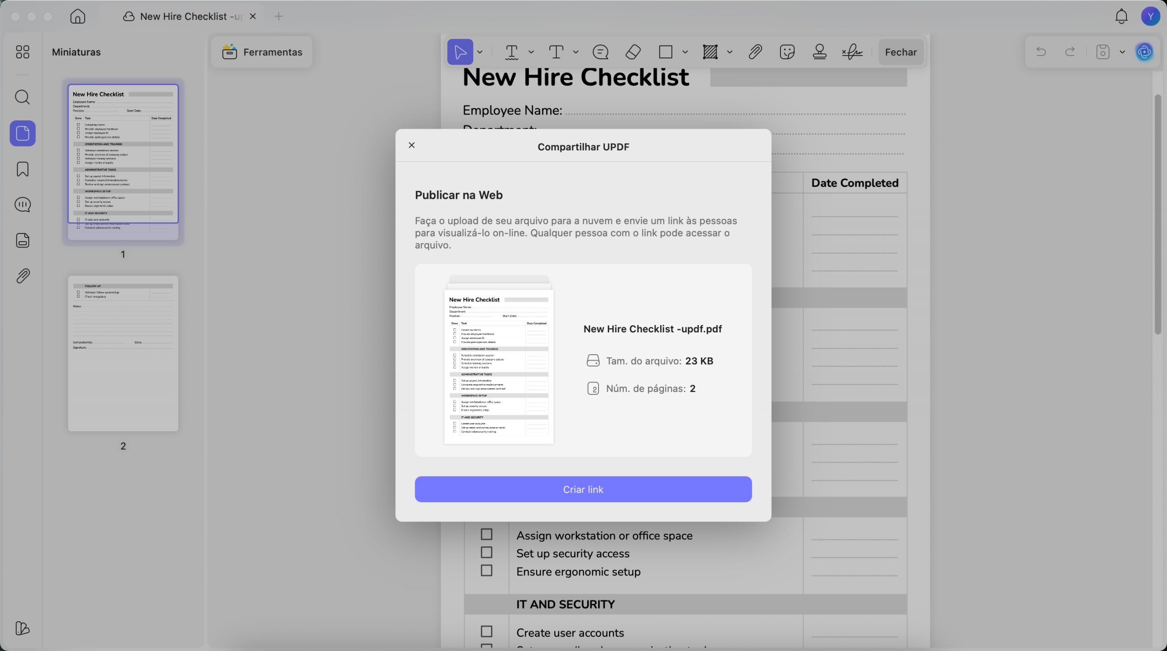Click the document vertical scrollbar

pyautogui.click(x=1158, y=214)
